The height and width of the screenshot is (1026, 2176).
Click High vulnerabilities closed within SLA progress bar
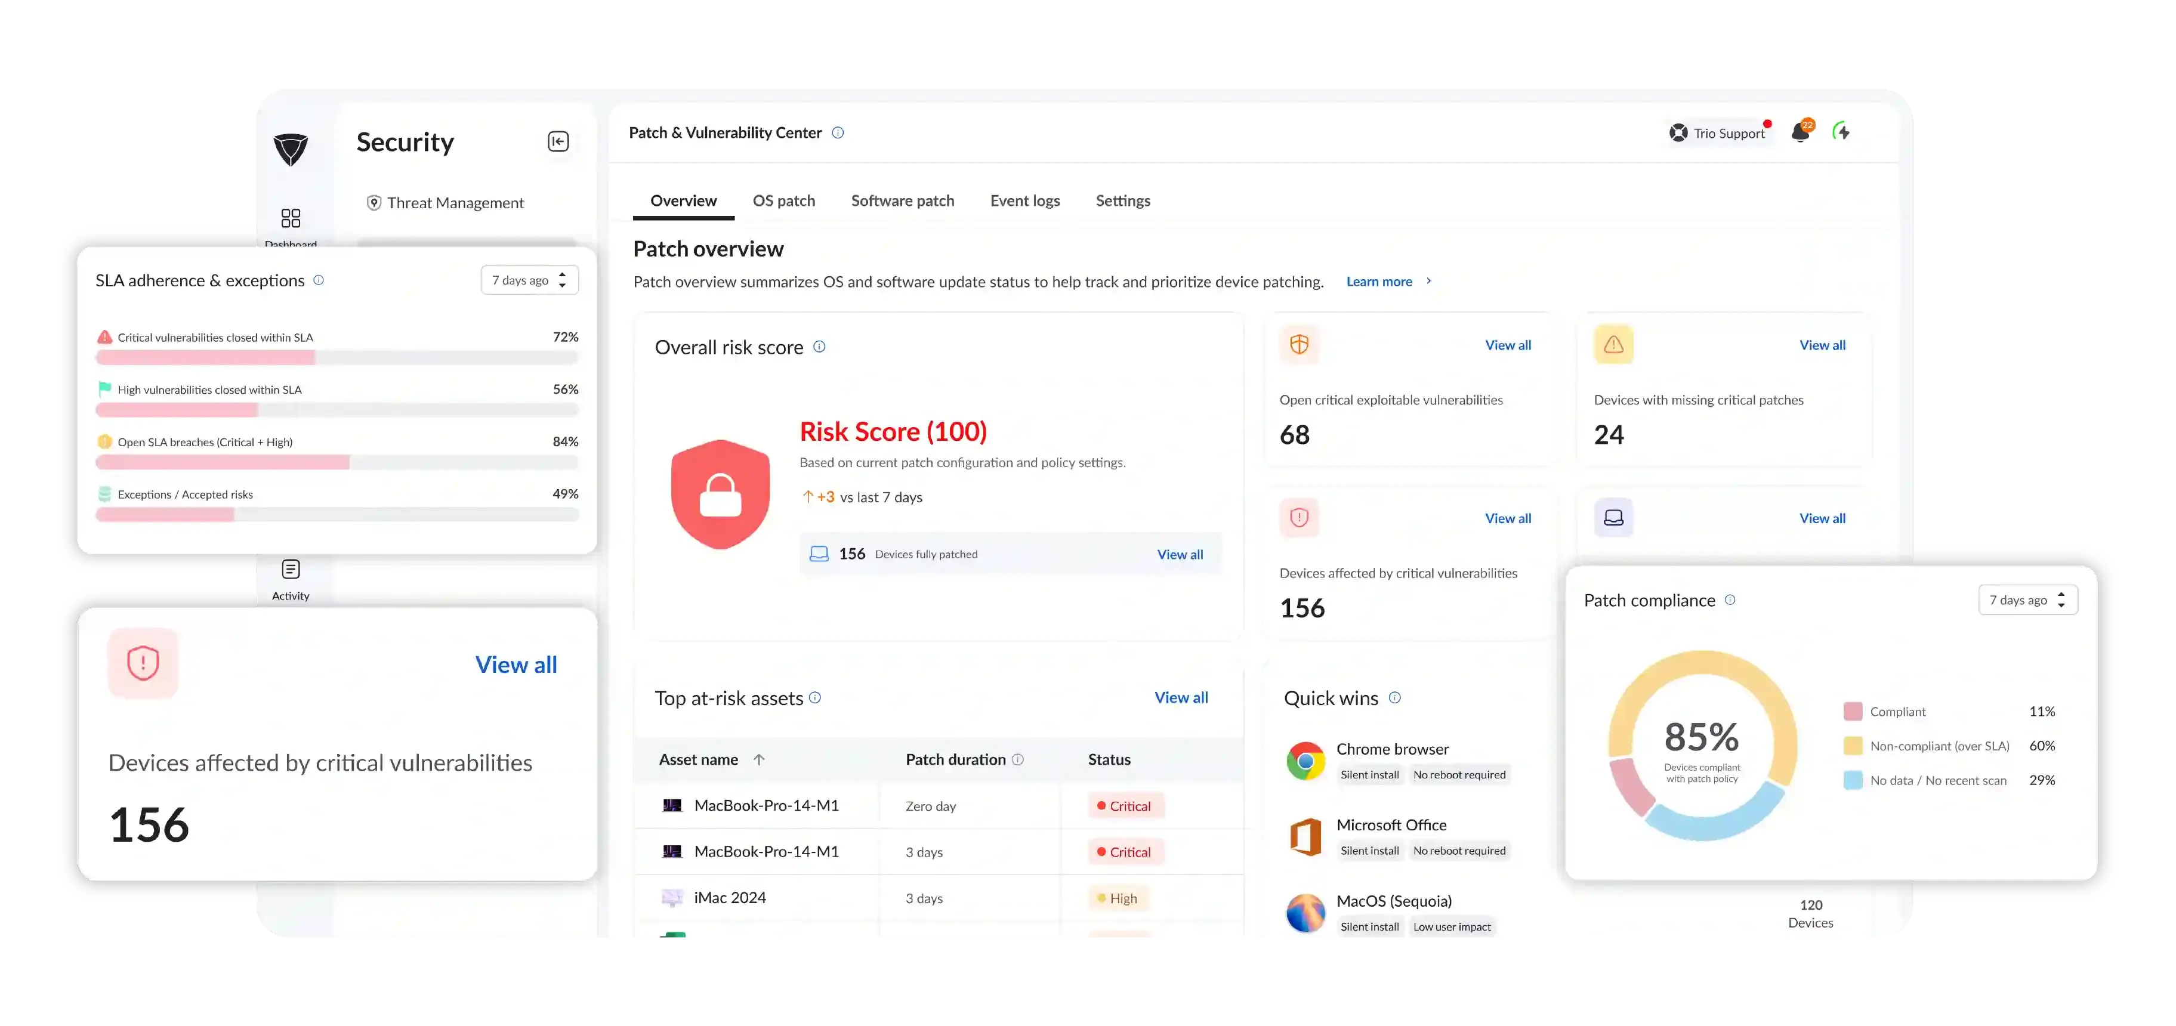point(337,410)
